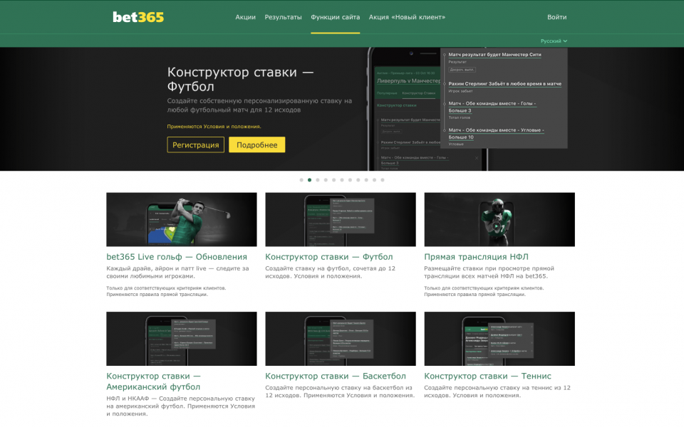Go to the Результаты page
The image size is (684, 427).
pyautogui.click(x=283, y=17)
